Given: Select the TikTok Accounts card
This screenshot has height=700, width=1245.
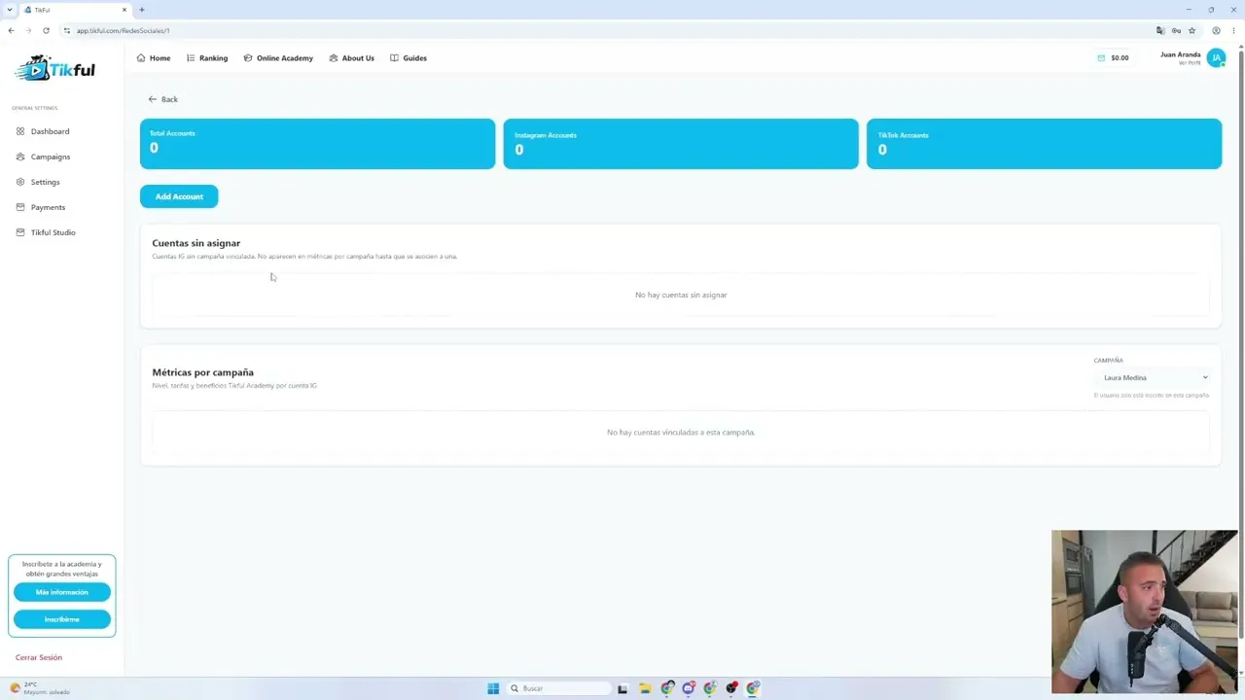Looking at the screenshot, I should (x=1044, y=144).
